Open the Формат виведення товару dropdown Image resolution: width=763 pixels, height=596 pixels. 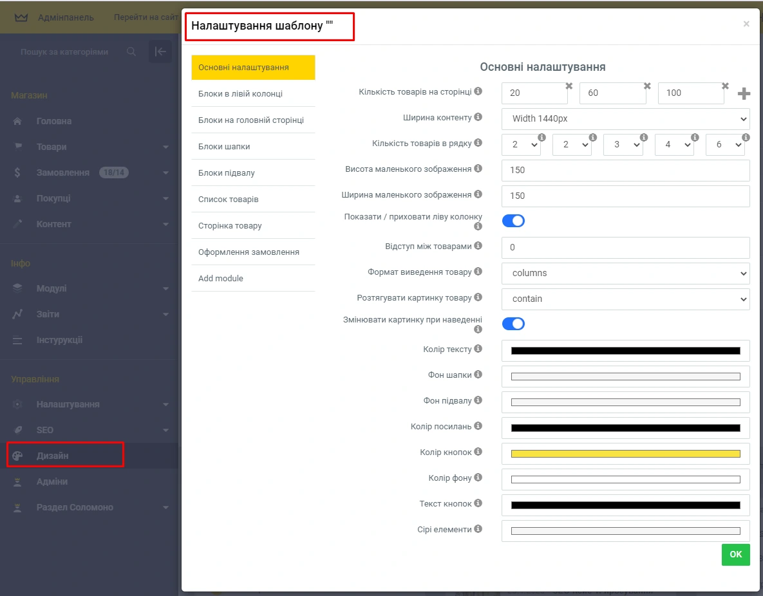625,273
